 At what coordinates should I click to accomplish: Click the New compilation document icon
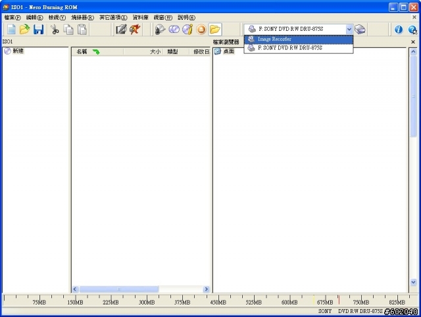(11, 29)
